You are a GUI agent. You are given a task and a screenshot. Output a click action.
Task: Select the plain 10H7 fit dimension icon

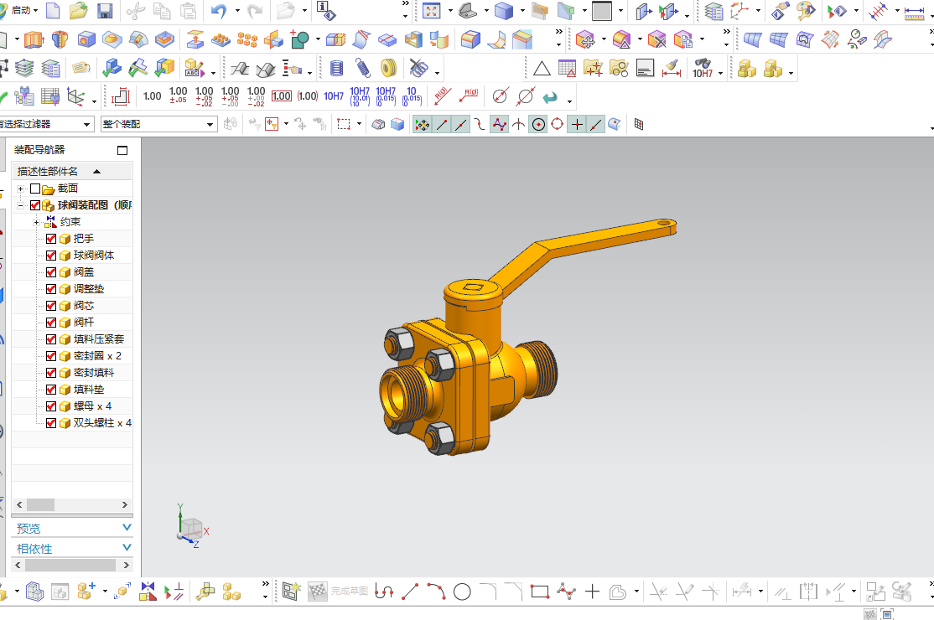(334, 96)
